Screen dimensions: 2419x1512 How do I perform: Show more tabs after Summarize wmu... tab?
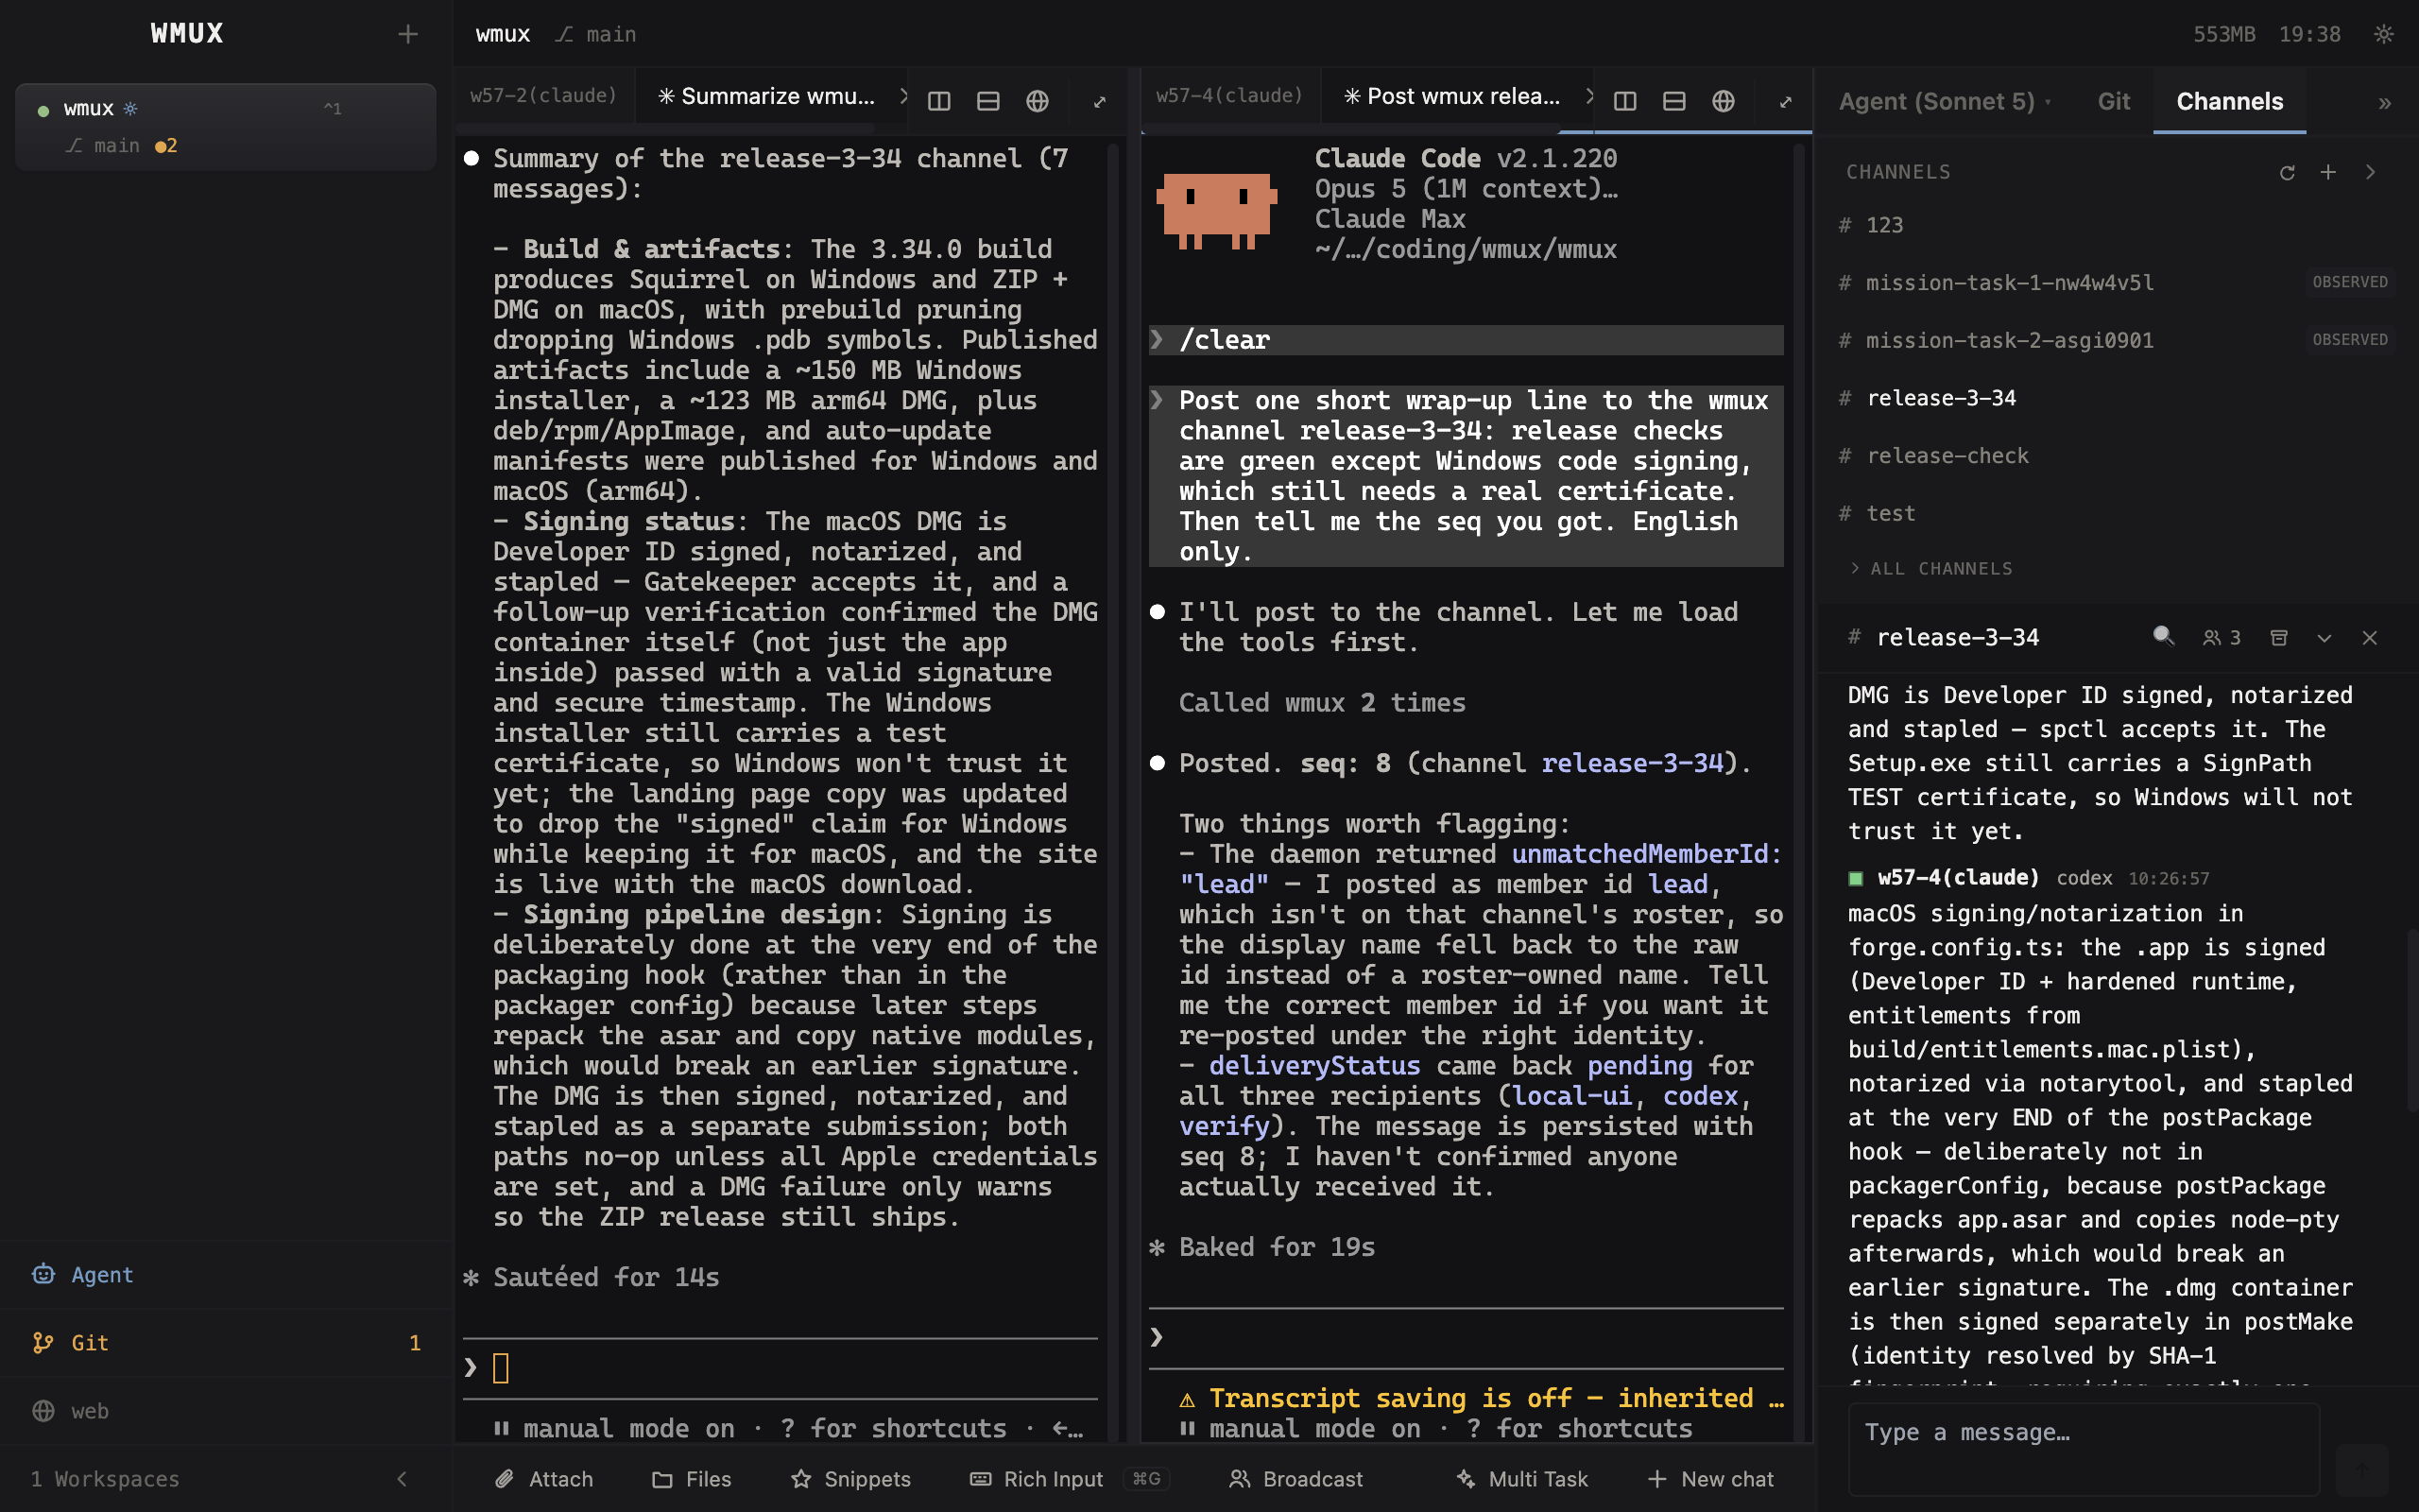point(902,96)
